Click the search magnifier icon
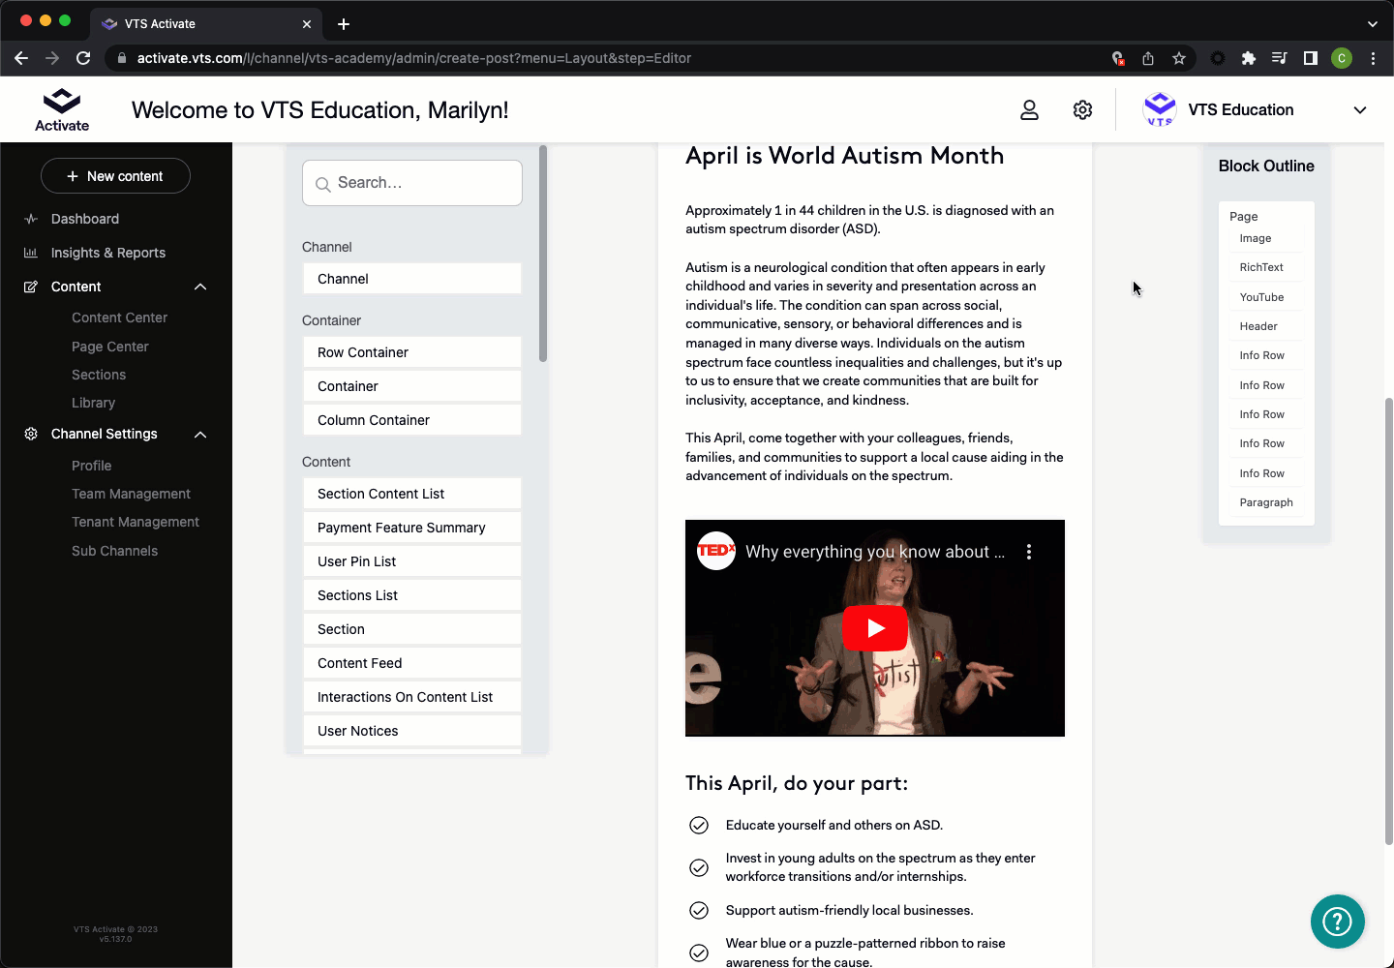The height and width of the screenshot is (968, 1394). click(323, 184)
